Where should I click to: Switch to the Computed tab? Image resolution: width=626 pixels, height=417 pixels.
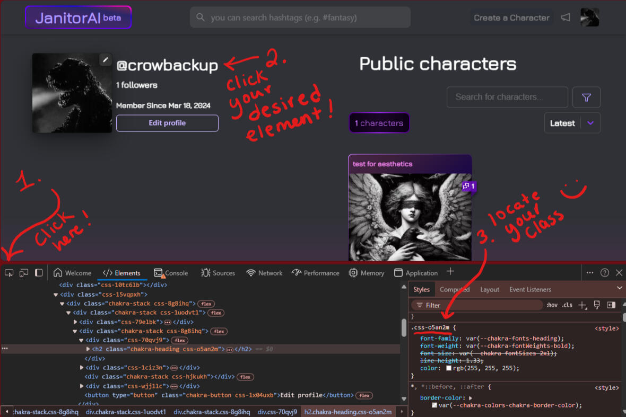pos(454,289)
